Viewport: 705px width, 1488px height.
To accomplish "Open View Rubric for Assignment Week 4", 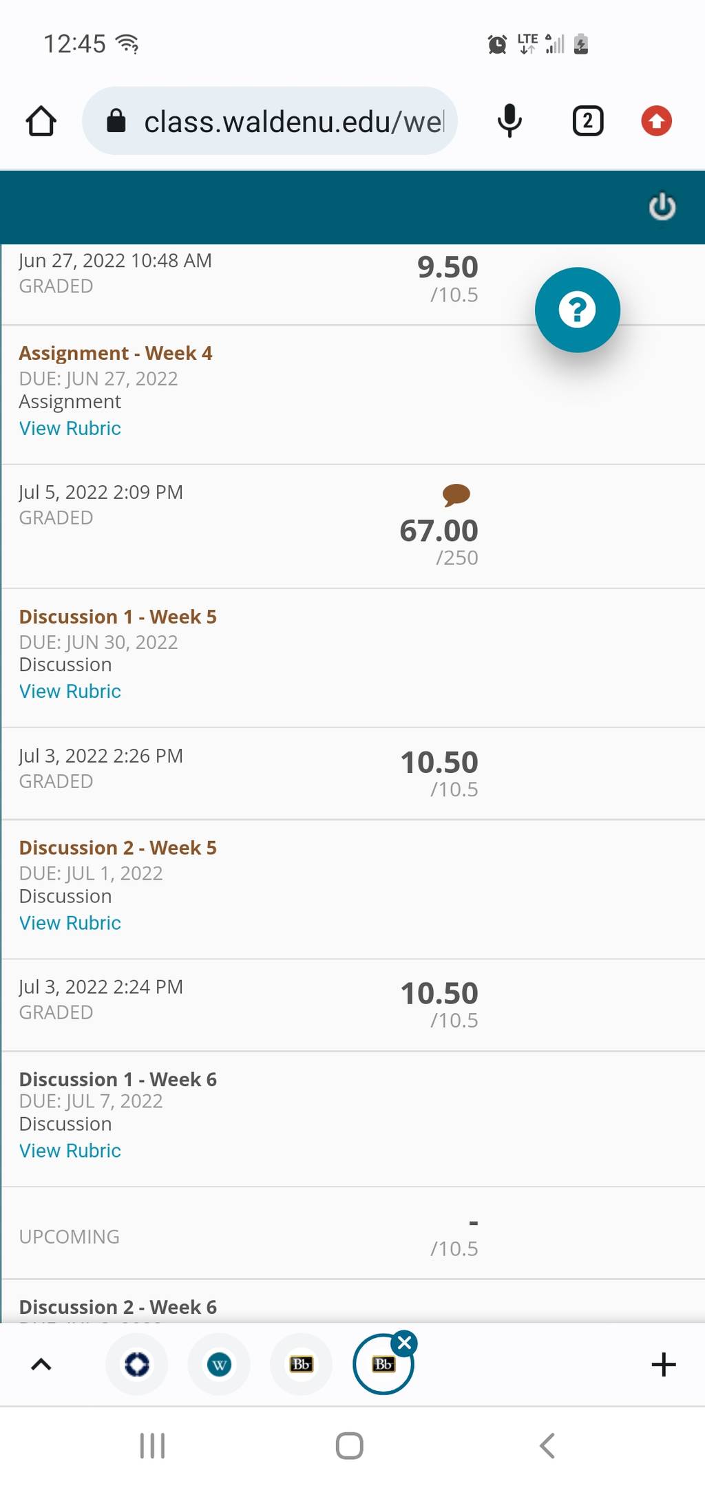I will pyautogui.click(x=70, y=428).
